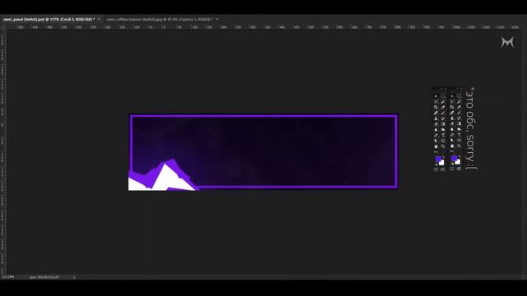Select the Rectangle shape tool in right tools panel
Image resolution: width=527 pixels, height=296 pixels.
click(459, 141)
